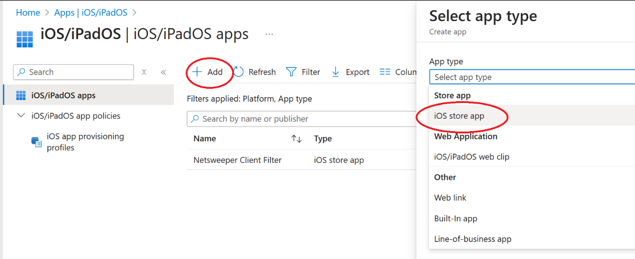Clear the sidebar search with X icon

coord(144,72)
